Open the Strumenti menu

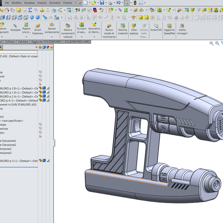55,3
